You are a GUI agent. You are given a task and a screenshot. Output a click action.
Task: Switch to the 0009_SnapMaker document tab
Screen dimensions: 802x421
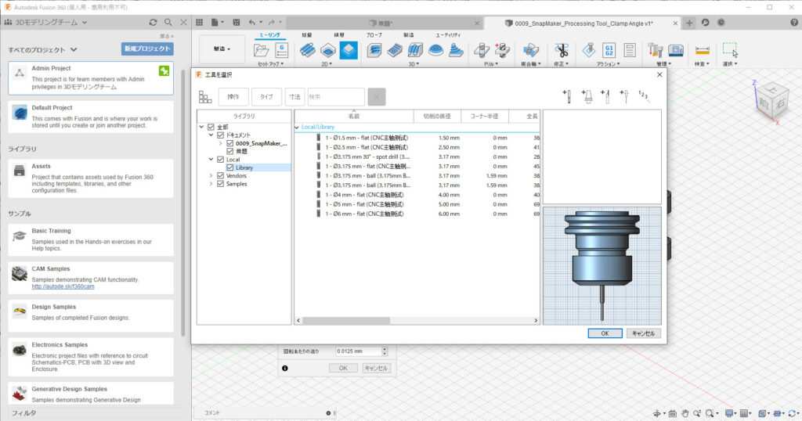(x=583, y=23)
